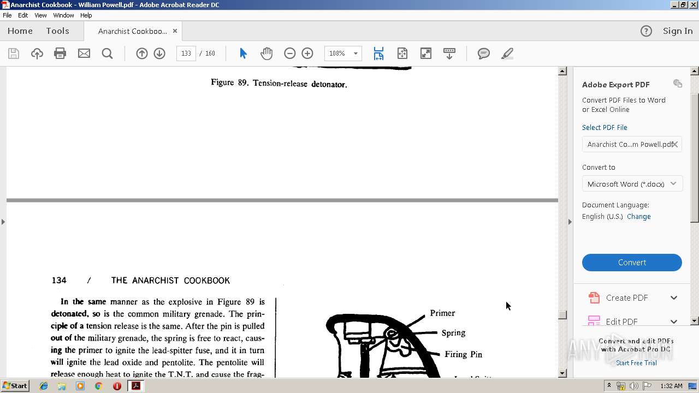Viewport: 699px width, 393px height.
Task: Select the Anarchist Cookbook document tab
Action: coord(133,31)
